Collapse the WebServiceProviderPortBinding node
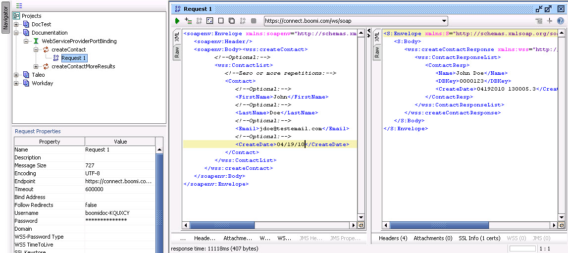This screenshot has width=568, height=253. click(x=26, y=41)
